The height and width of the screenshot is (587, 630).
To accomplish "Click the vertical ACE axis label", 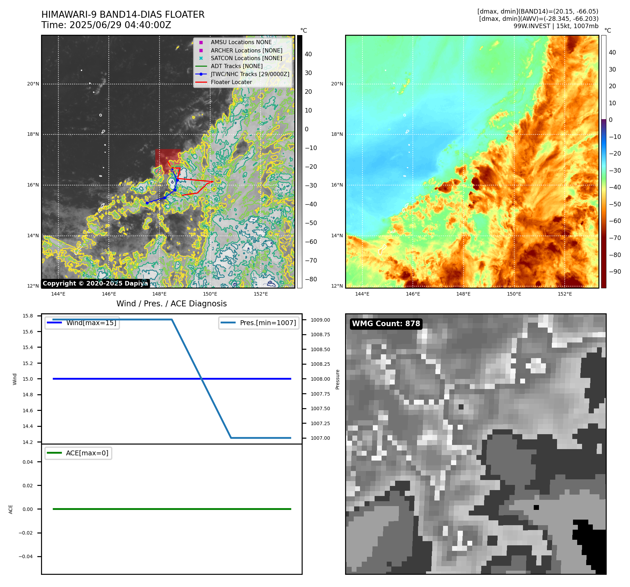I will tap(11, 509).
